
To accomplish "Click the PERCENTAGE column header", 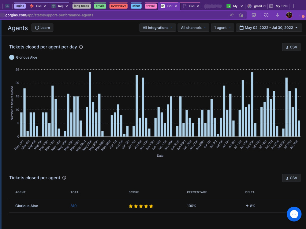I will point(197,192).
